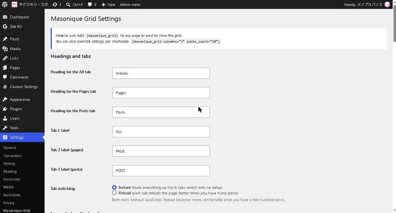Click the shortcode with columns="3" posts_count="30"
Image resolution: width=396 pixels, height=213 pixels.
[x=176, y=42]
